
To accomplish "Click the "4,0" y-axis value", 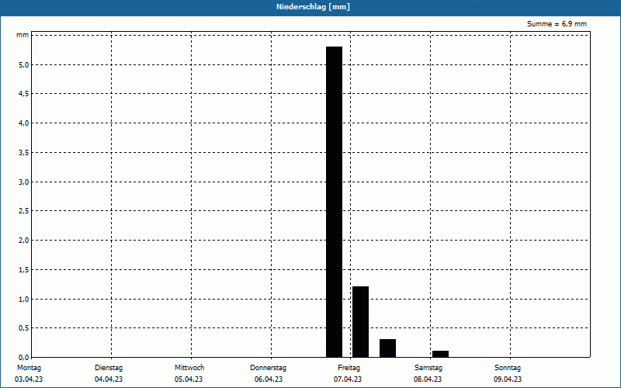I will [24, 123].
